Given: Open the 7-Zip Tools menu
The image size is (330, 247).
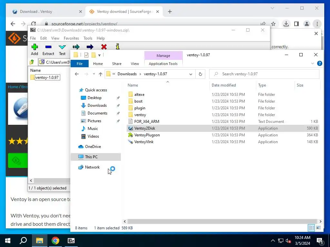Looking at the screenshot, I should (x=88, y=38).
